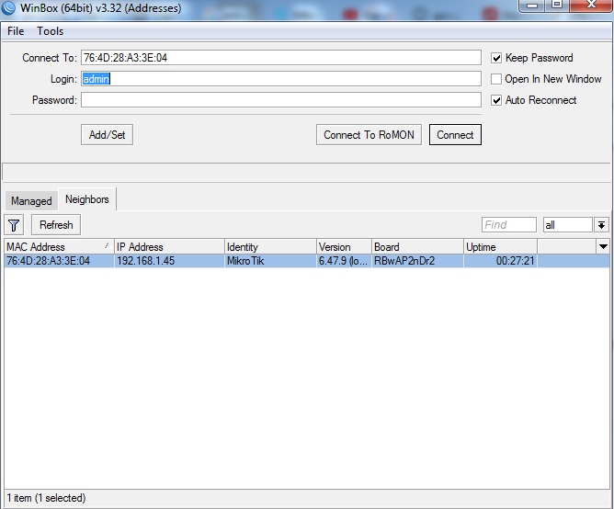
Task: Sort by MAC Address column header
Action: [x=59, y=246]
